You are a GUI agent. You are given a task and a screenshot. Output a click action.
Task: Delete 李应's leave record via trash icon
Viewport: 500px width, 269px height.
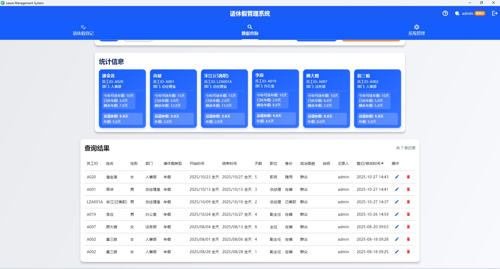tap(408, 214)
